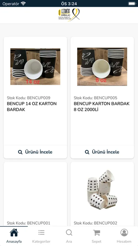Select the BENCUP 14 OZ KARTON BARDAK title
Screen dimensions: 138x246
[32, 107]
